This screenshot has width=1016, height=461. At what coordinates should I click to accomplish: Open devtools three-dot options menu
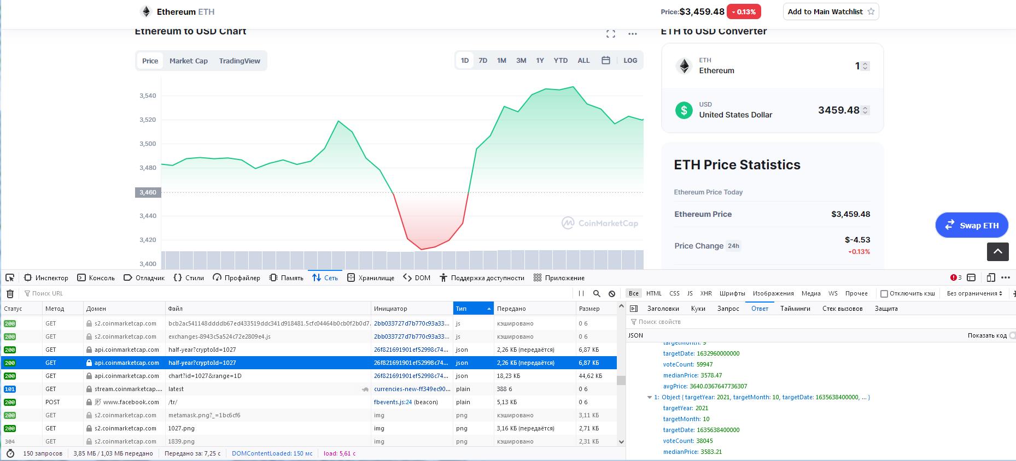pyautogui.click(x=1005, y=277)
